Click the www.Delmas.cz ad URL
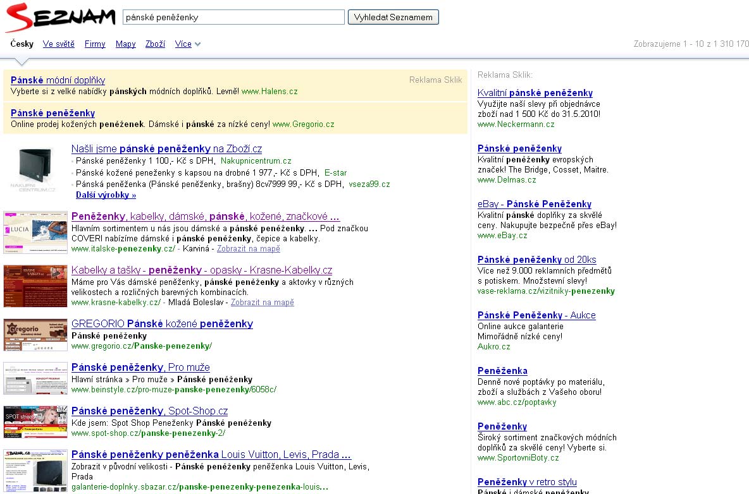This screenshot has width=749, height=494. [x=506, y=180]
